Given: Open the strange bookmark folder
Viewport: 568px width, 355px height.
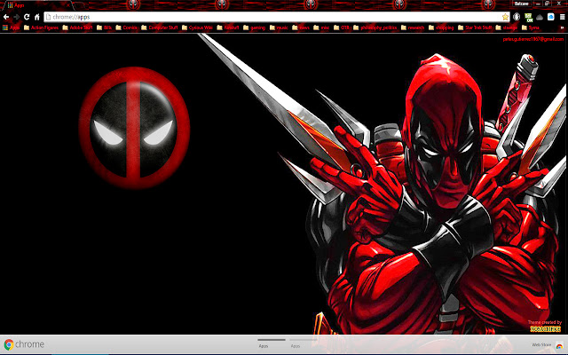Looking at the screenshot, I should 507,28.
